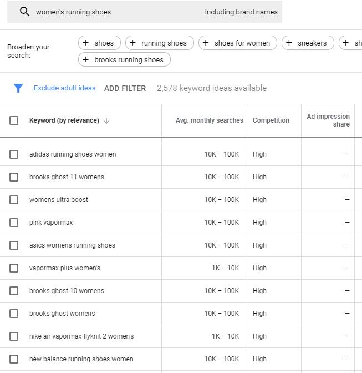Click the search magnifier icon
The width and height of the screenshot is (362, 373).
point(25,12)
